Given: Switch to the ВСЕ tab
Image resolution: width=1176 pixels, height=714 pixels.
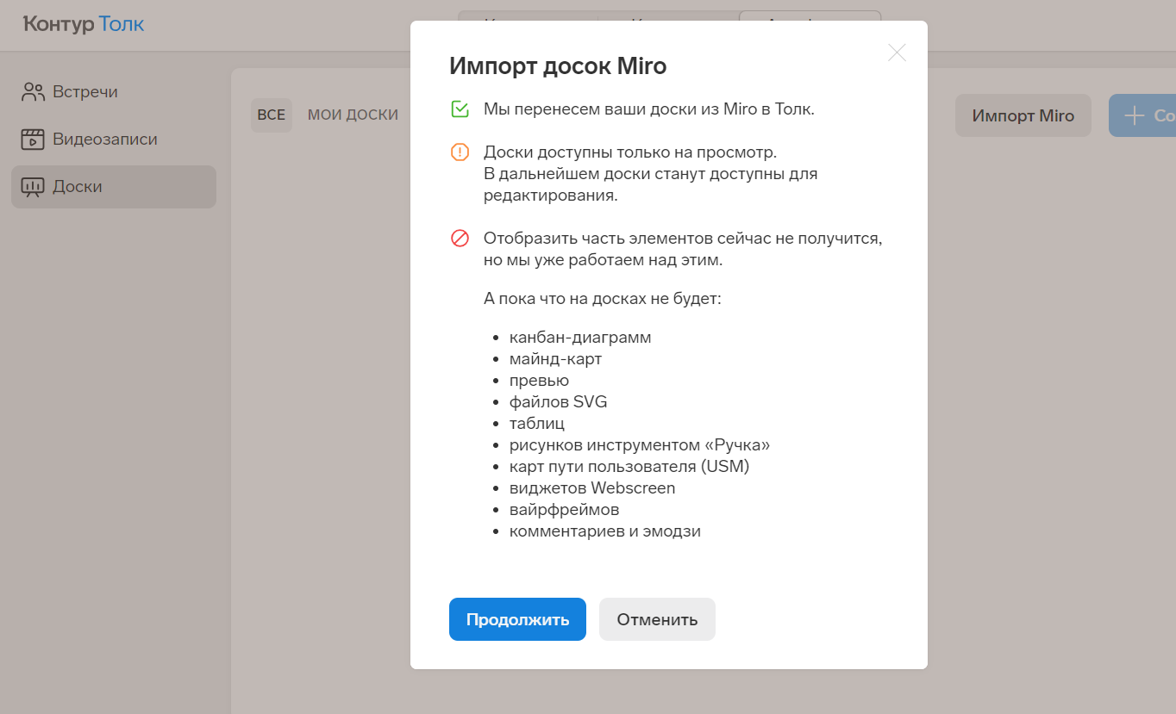Looking at the screenshot, I should [x=272, y=115].
